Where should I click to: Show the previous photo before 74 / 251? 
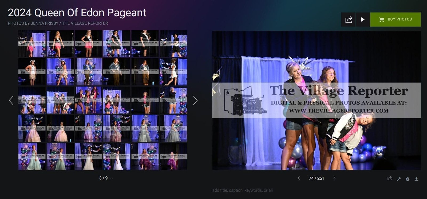click(299, 178)
